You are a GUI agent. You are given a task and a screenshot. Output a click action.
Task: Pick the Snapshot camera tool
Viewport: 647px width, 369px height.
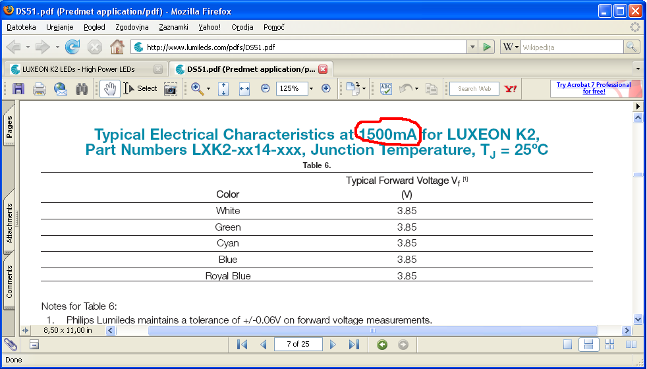click(171, 89)
